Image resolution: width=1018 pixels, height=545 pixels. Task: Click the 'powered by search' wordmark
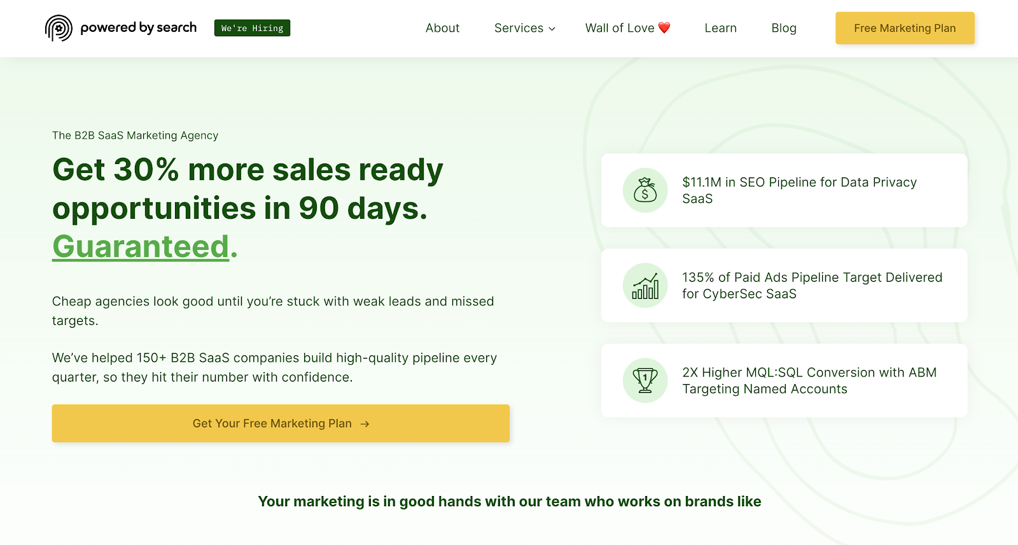139,28
